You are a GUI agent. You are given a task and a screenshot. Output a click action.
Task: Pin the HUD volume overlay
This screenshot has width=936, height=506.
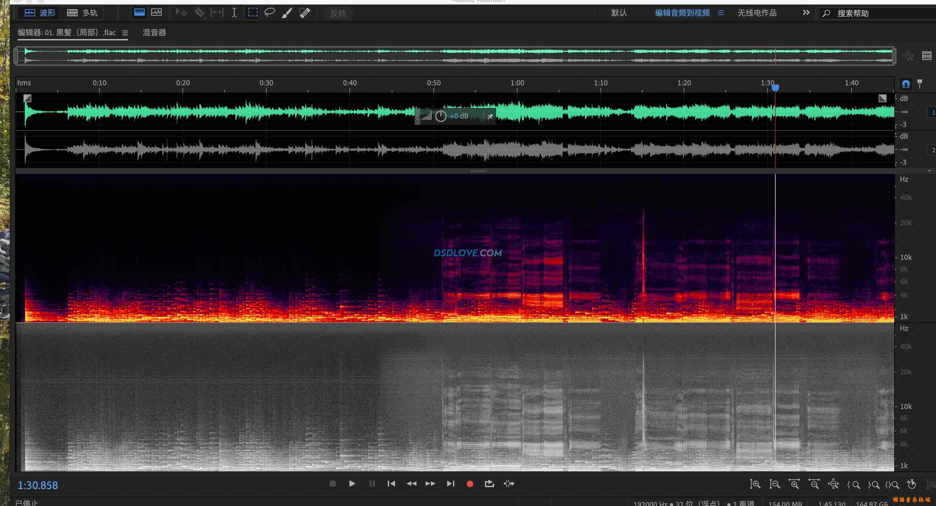click(x=490, y=117)
